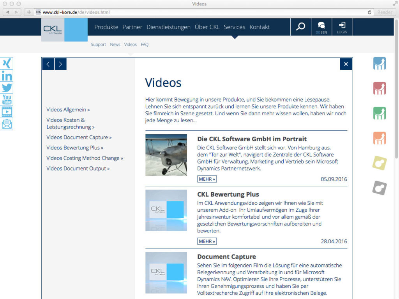Click the browser forward arrow

pos(16,12)
